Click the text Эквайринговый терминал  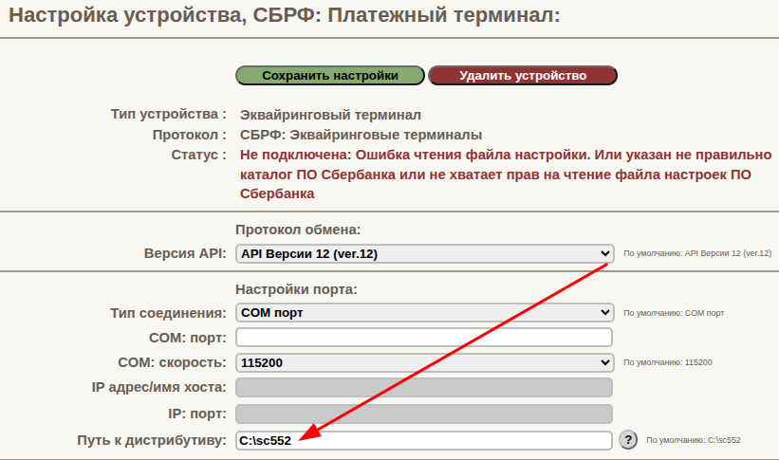[330, 116]
